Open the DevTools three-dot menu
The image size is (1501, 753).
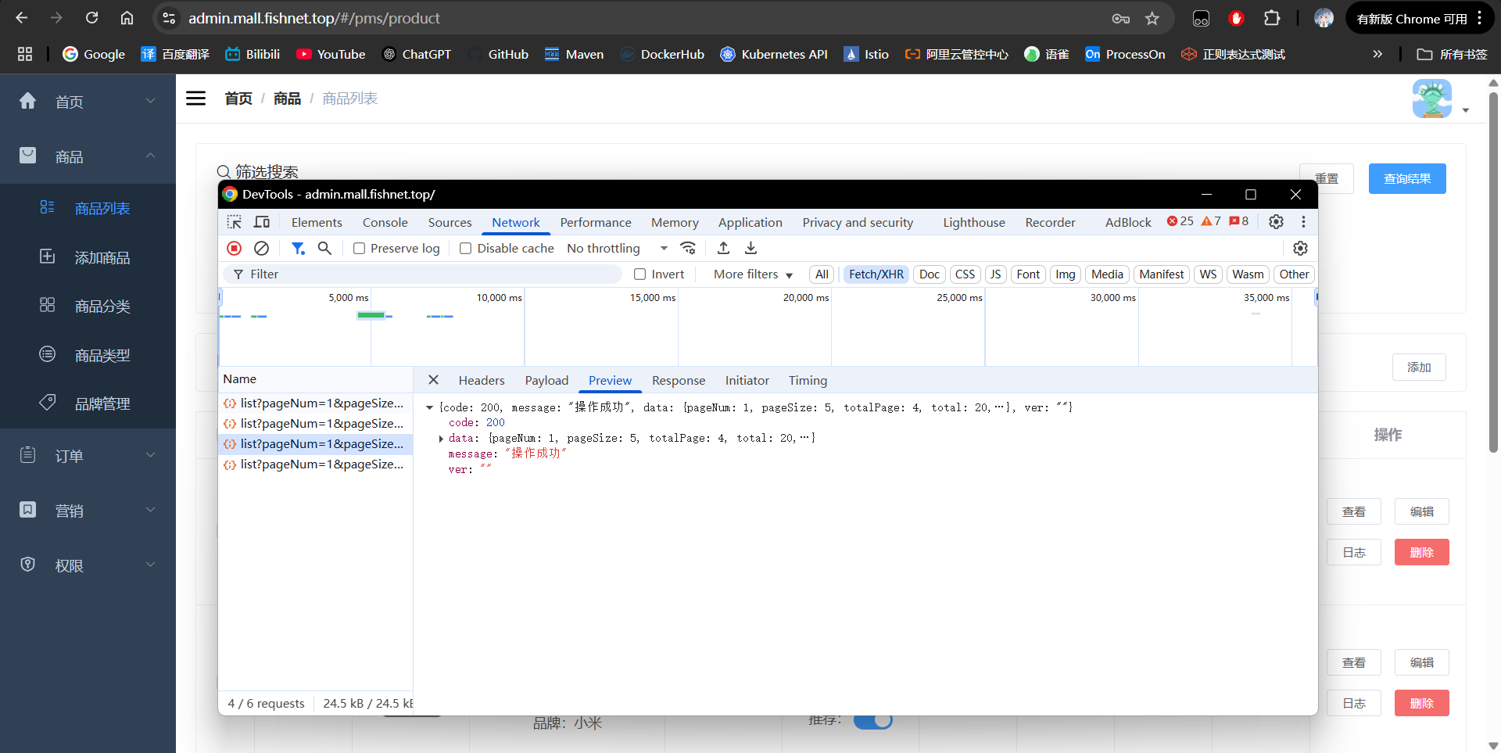coord(1303,221)
